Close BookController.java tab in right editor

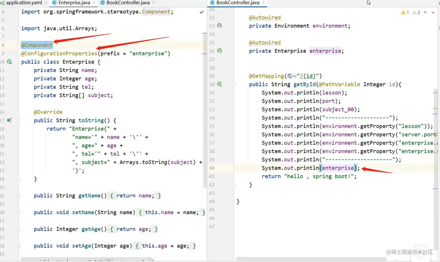point(263,3)
